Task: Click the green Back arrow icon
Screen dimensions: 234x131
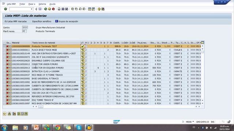Action: coord(46,9)
